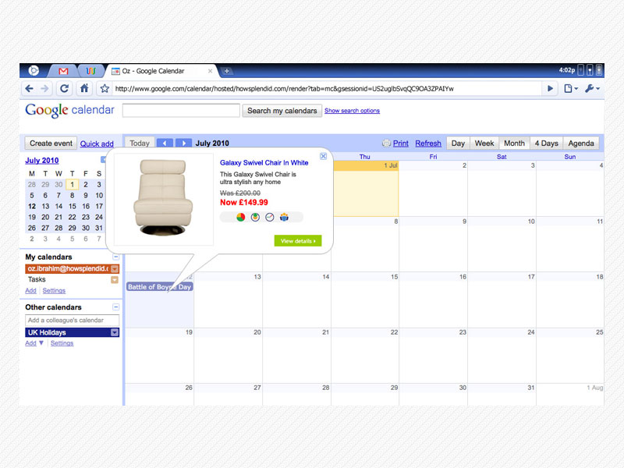
Task: Reload the current page
Action: [x=64, y=88]
